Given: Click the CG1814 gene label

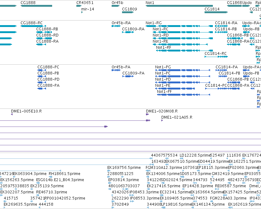Looking at the screenshot, I should click(212, 9).
